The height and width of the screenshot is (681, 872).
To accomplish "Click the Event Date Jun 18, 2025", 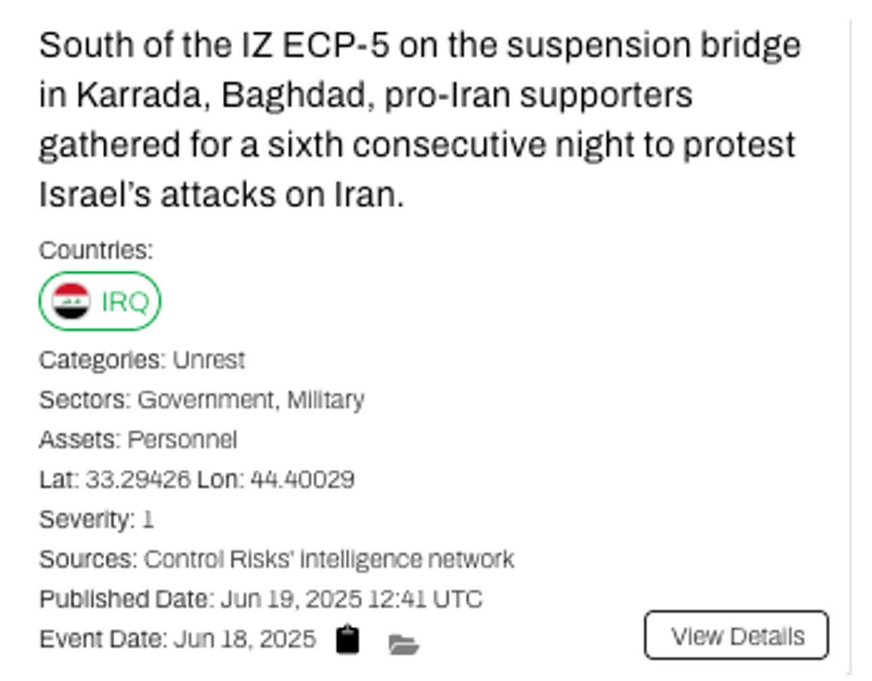I will pyautogui.click(x=244, y=639).
